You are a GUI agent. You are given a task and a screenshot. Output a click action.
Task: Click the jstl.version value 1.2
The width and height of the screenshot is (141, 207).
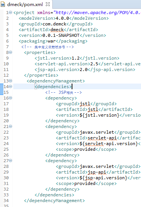click(76, 58)
